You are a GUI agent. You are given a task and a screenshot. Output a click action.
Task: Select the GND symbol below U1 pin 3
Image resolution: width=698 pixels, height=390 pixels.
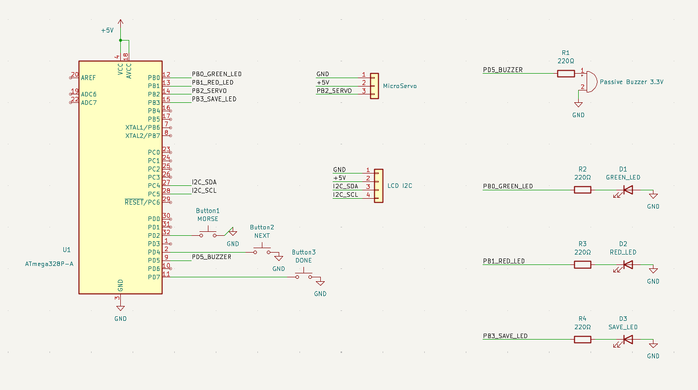click(x=121, y=307)
